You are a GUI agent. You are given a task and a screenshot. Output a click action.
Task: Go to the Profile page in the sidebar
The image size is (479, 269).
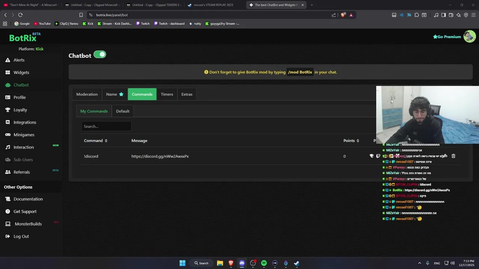click(x=19, y=97)
